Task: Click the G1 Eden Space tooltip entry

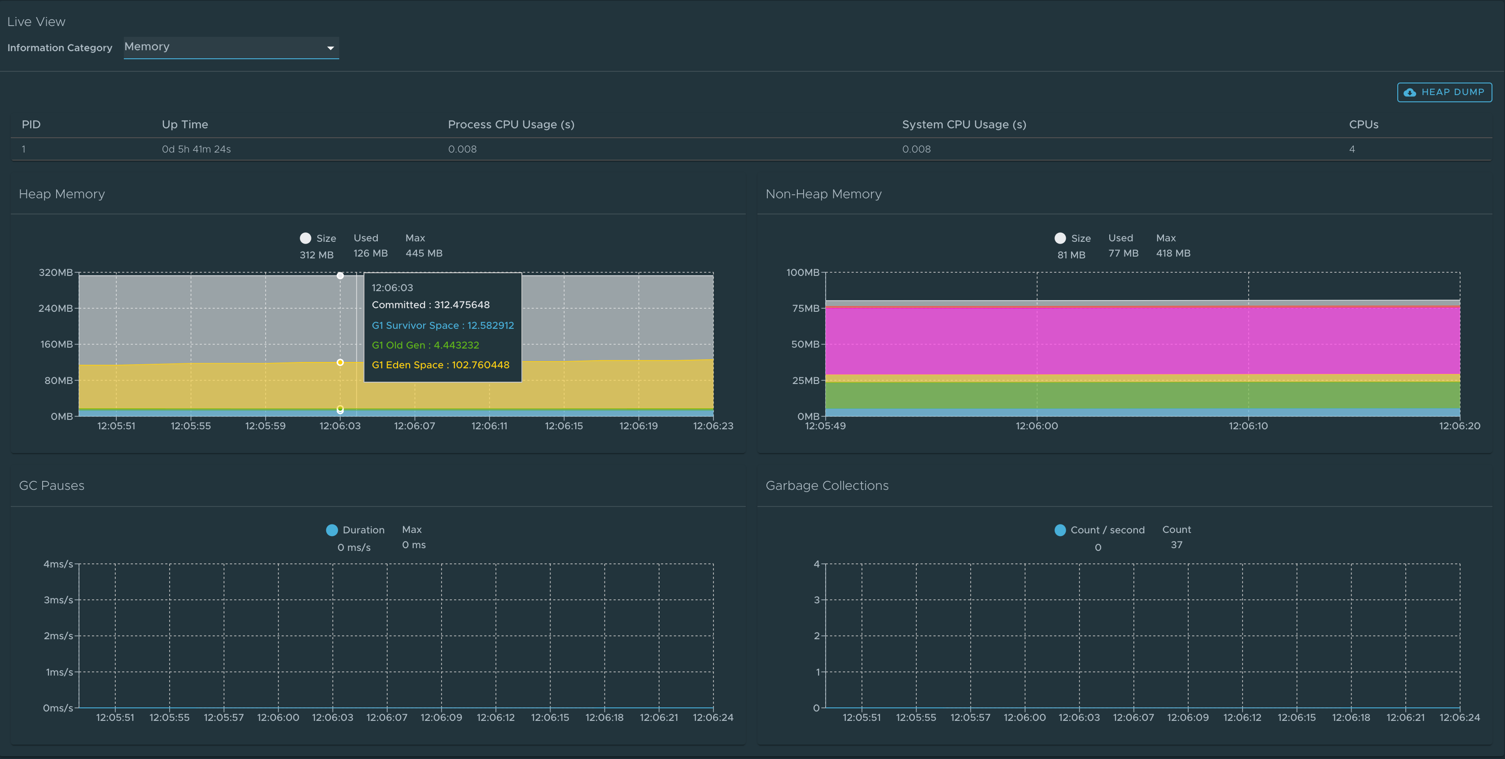Action: point(441,365)
